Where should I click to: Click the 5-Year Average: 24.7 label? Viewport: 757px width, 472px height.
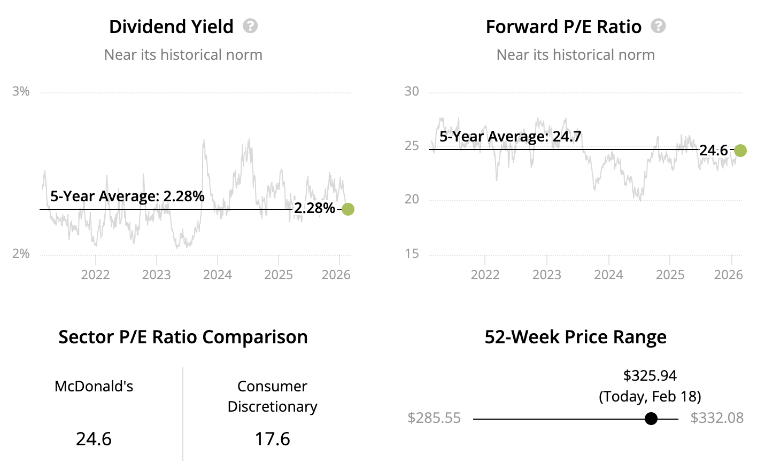[x=510, y=136]
